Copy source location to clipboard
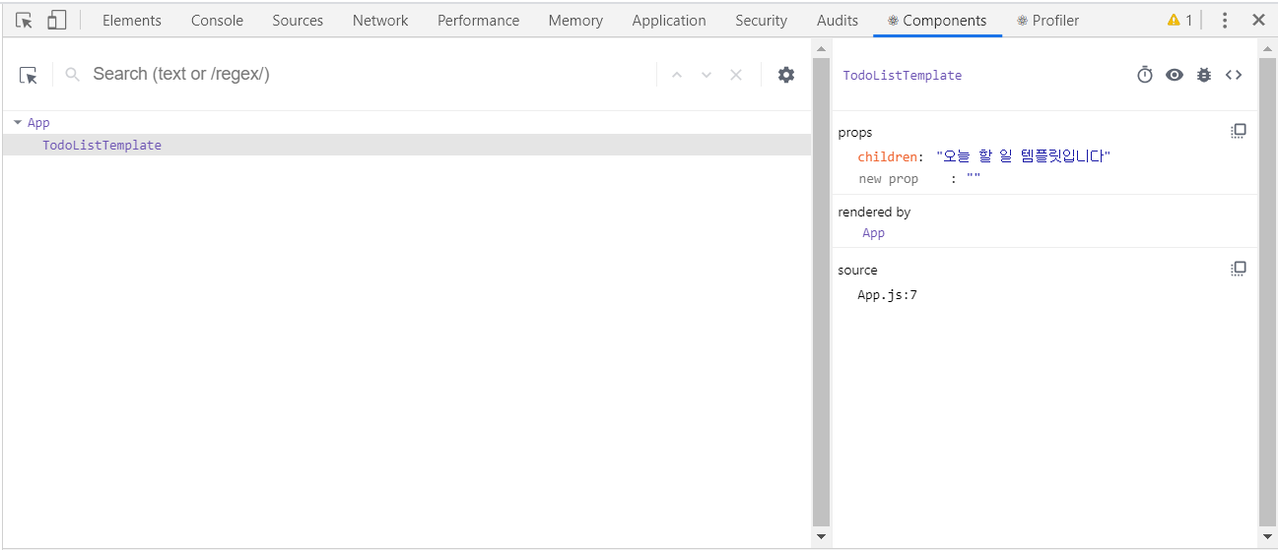The width and height of the screenshot is (1278, 550). 1239,269
